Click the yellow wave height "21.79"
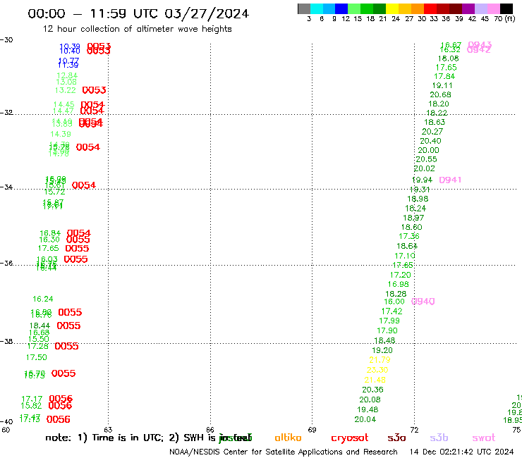 click(x=380, y=360)
